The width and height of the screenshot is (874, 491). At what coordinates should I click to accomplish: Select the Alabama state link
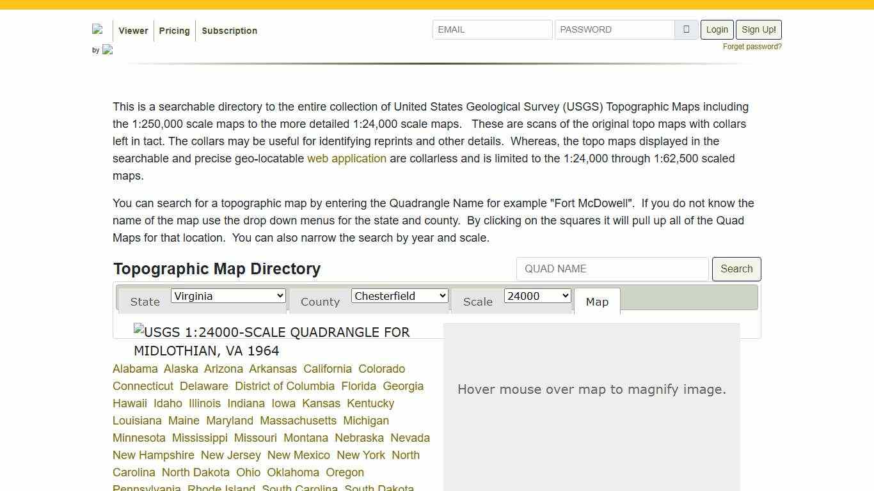click(x=135, y=369)
